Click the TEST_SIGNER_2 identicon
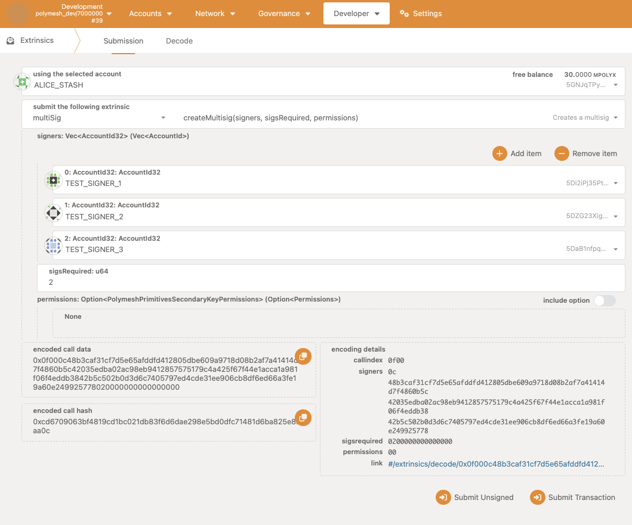Image resolution: width=632 pixels, height=525 pixels. [53, 213]
